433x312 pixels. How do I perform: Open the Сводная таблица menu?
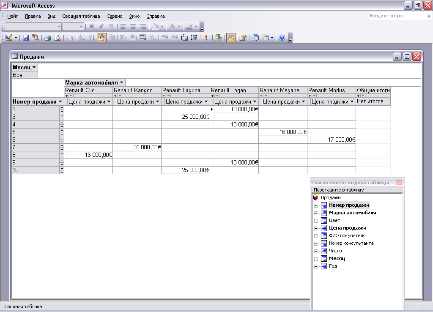pos(81,16)
